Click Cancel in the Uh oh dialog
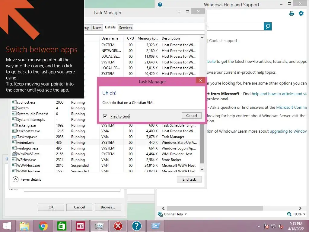The height and width of the screenshot is (232, 309). [x=192, y=116]
